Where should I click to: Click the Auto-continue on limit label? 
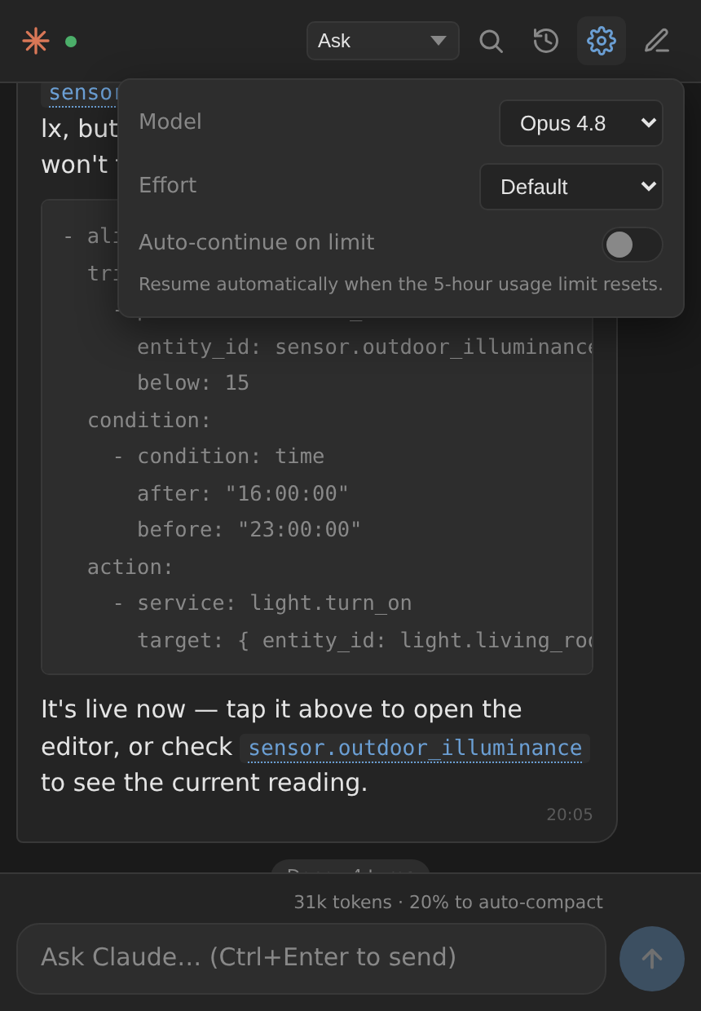pyautogui.click(x=257, y=242)
